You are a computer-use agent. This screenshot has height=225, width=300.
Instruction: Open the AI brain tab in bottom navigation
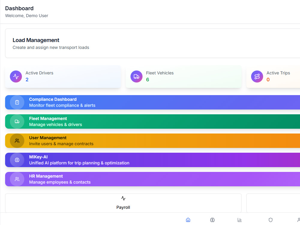212,220
